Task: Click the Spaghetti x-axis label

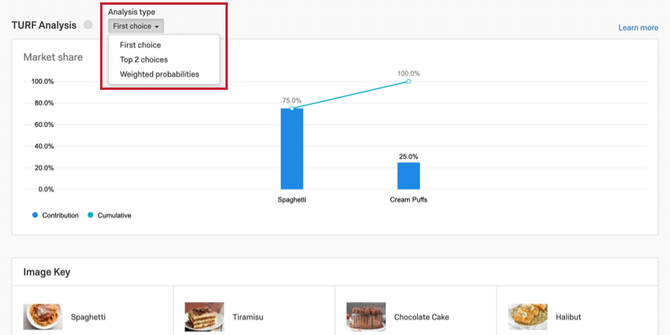Action: (x=292, y=199)
